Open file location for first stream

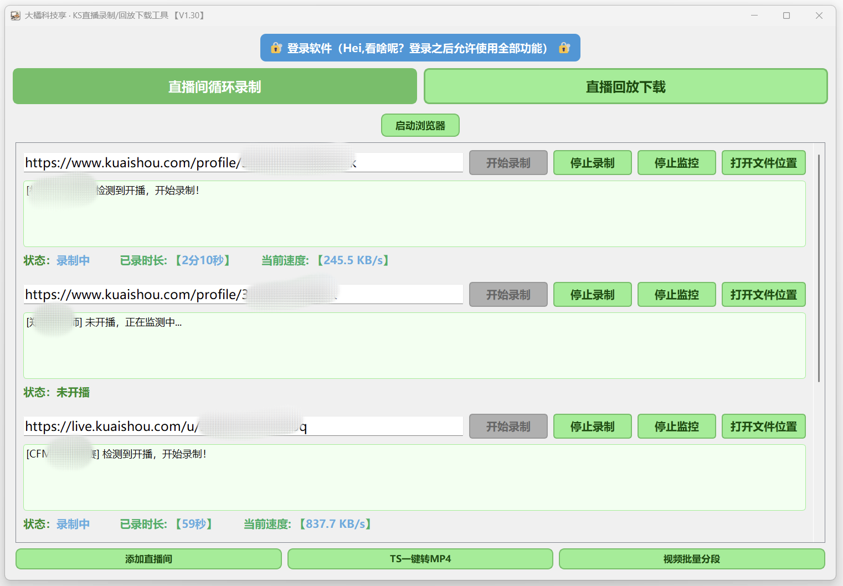764,163
